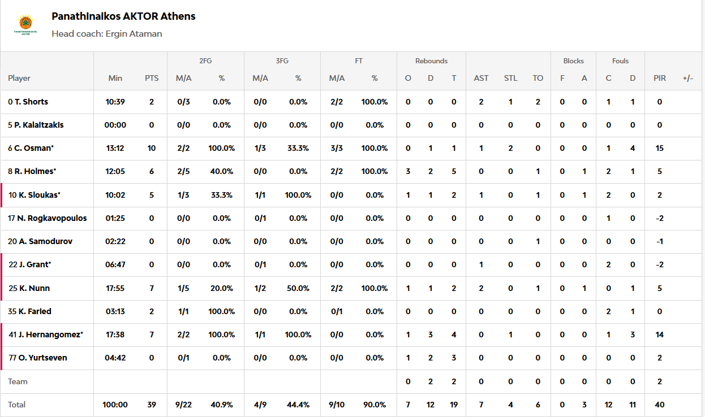Sort table by PTS column header
Image resolution: width=705 pixels, height=417 pixels.
pyautogui.click(x=152, y=78)
